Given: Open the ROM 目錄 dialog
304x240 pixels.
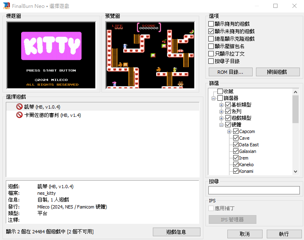Looking at the screenshot, I should click(231, 72).
